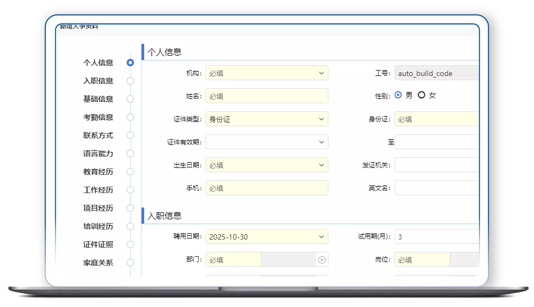Go to 证件证照 in the side navigation
The width and height of the screenshot is (534, 307).
98,244
